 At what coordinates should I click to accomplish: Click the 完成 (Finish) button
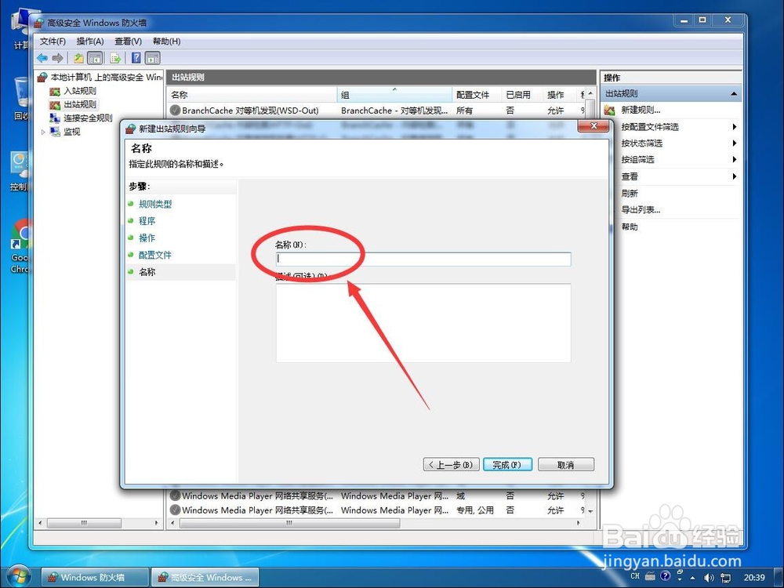tap(507, 464)
